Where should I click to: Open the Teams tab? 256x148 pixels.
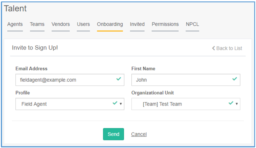(37, 24)
